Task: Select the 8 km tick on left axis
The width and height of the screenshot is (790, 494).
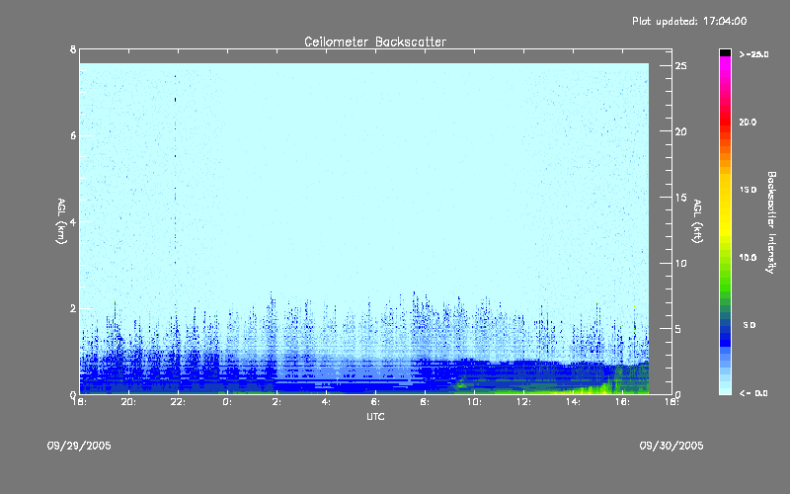Action: [73, 49]
